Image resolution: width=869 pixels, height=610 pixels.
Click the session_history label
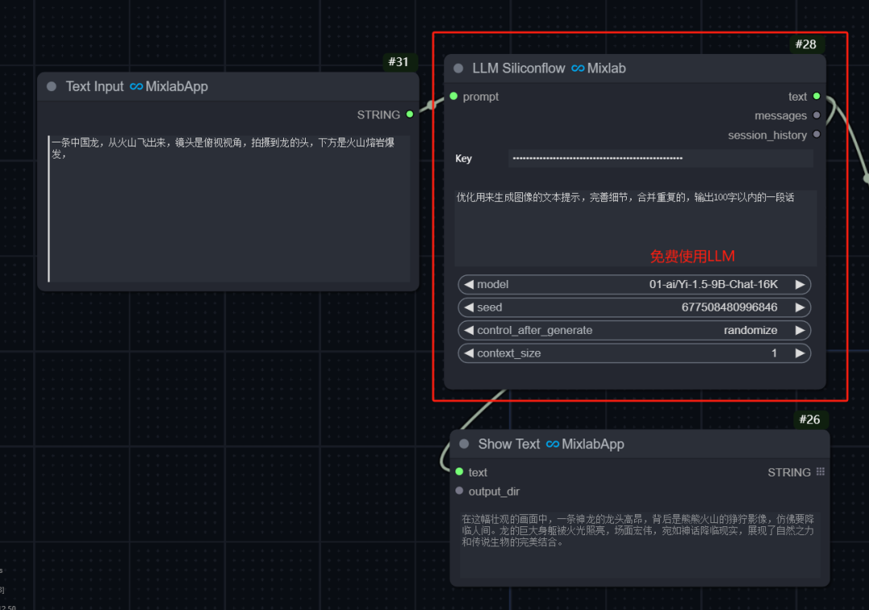pyautogui.click(x=767, y=135)
